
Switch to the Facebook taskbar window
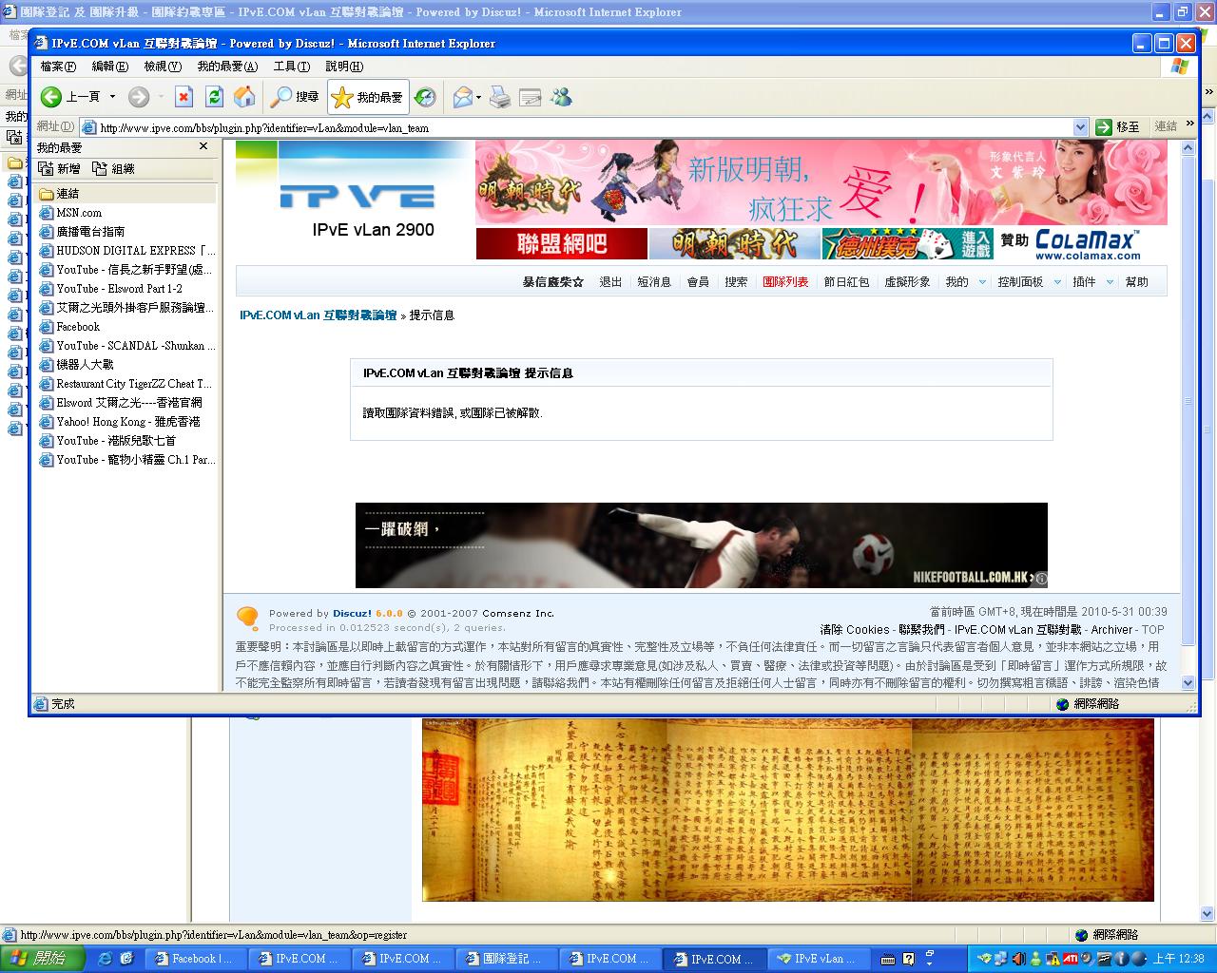pos(195,959)
